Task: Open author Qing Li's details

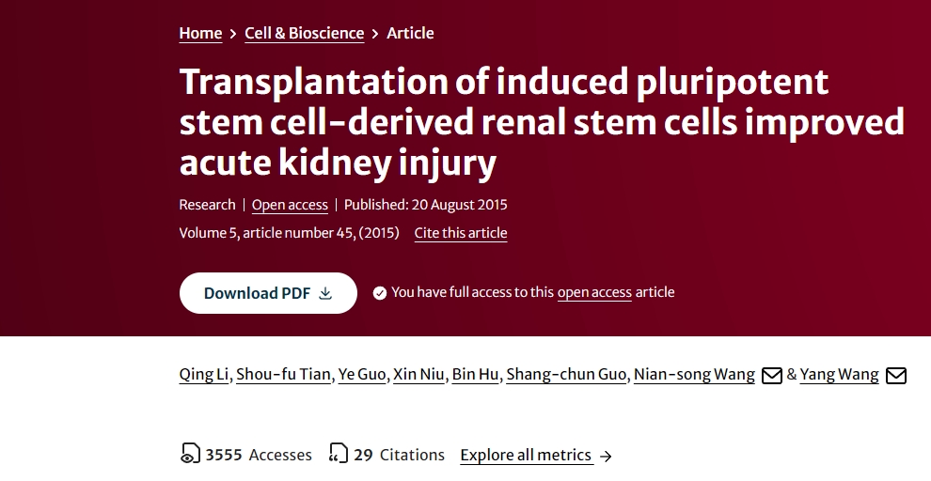Action: 203,375
